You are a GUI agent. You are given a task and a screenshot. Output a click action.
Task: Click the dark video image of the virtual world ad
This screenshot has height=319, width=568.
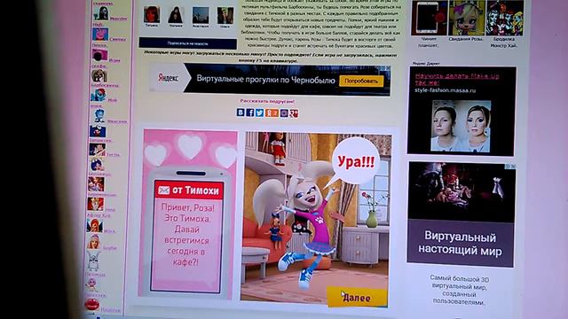click(461, 191)
